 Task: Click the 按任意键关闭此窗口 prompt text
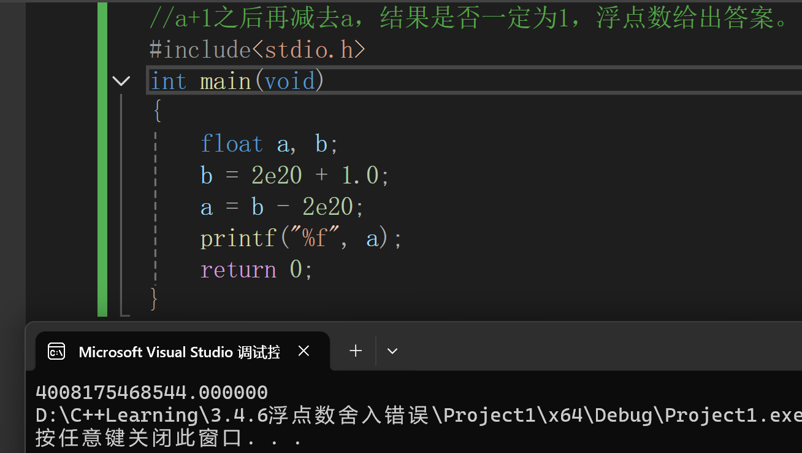(x=147, y=437)
